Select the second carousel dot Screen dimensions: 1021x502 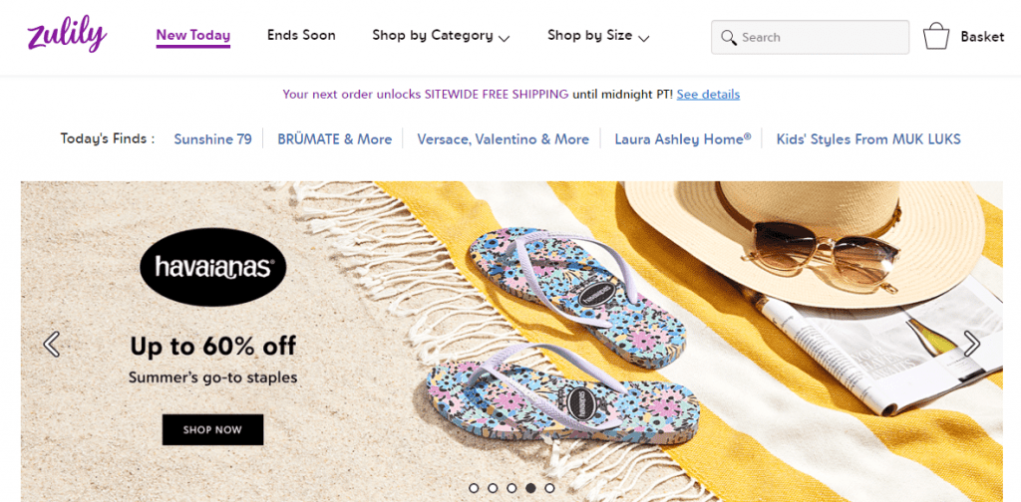tap(493, 488)
